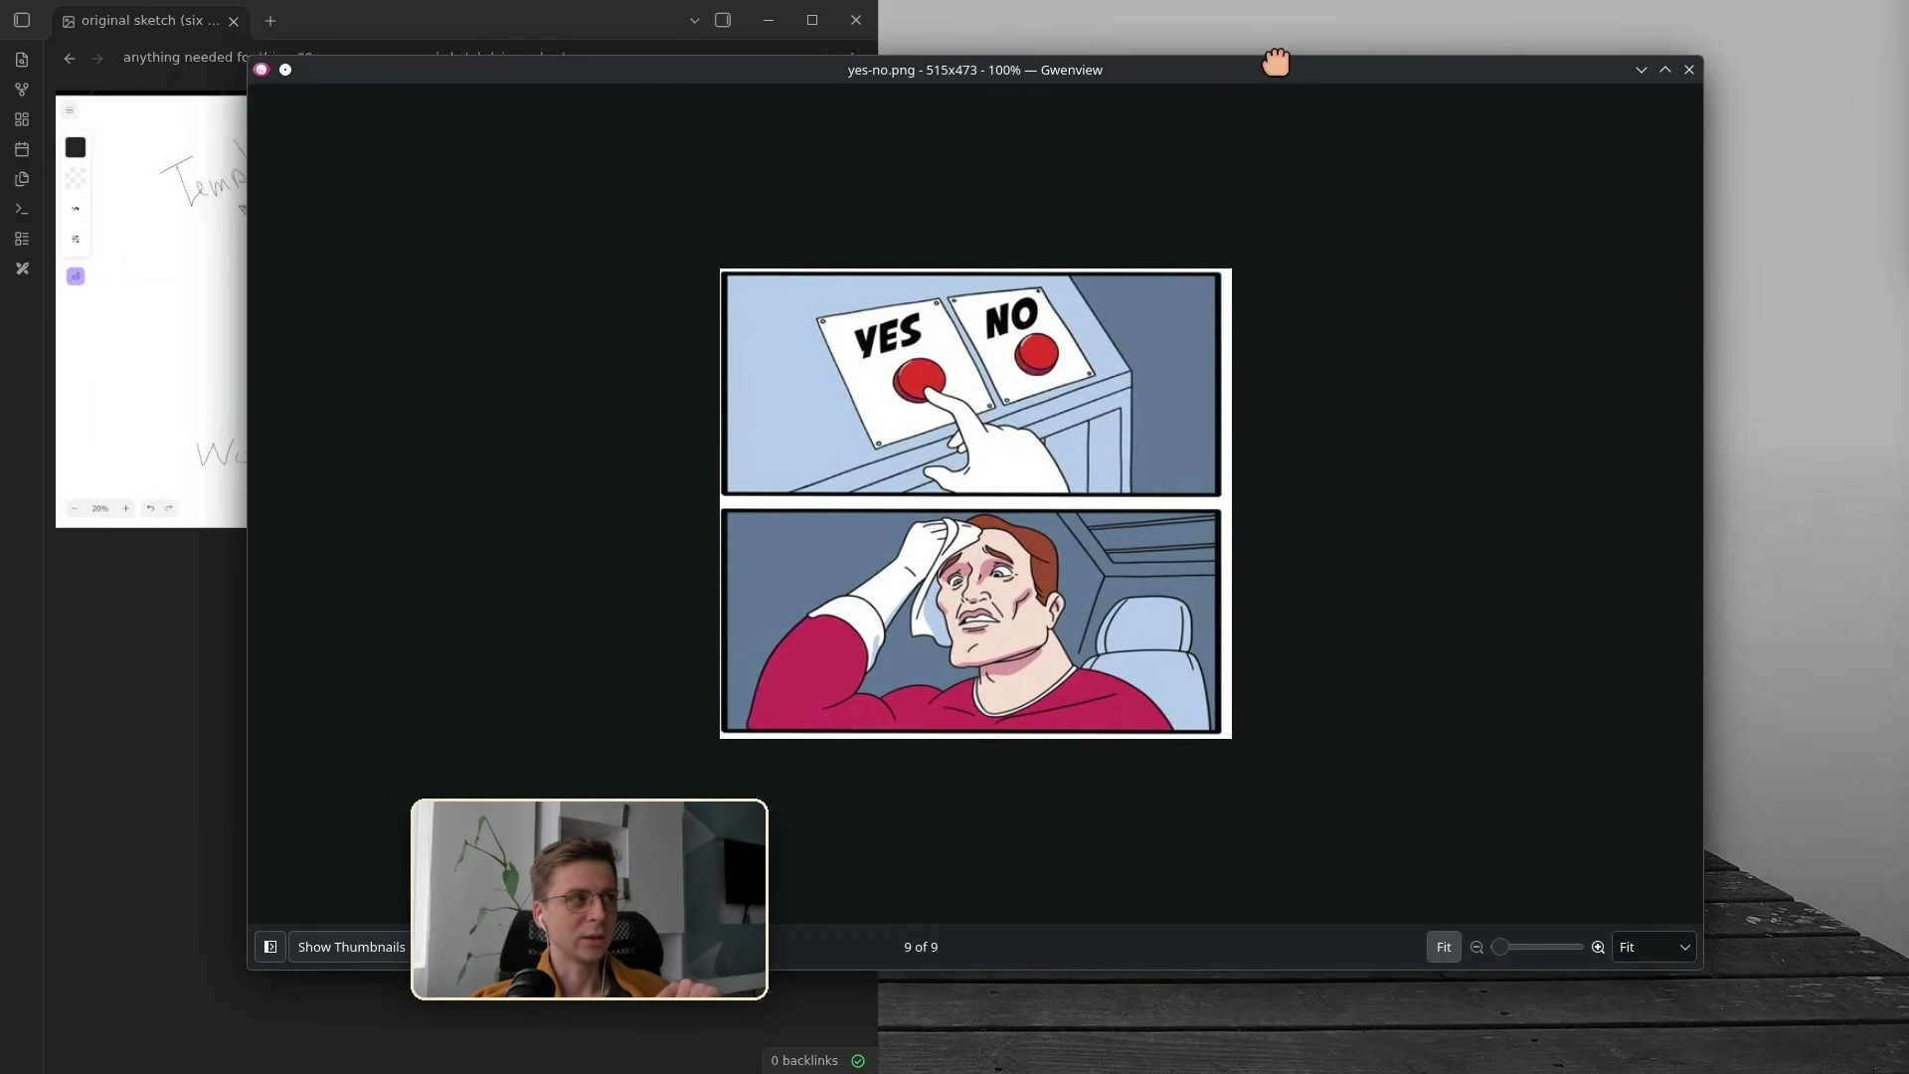
Task: Open today's daily note calendar icon
Action: coord(22,149)
